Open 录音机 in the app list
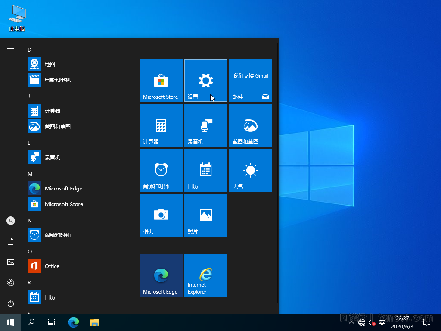Viewport: 441px width, 331px height. coord(79,157)
